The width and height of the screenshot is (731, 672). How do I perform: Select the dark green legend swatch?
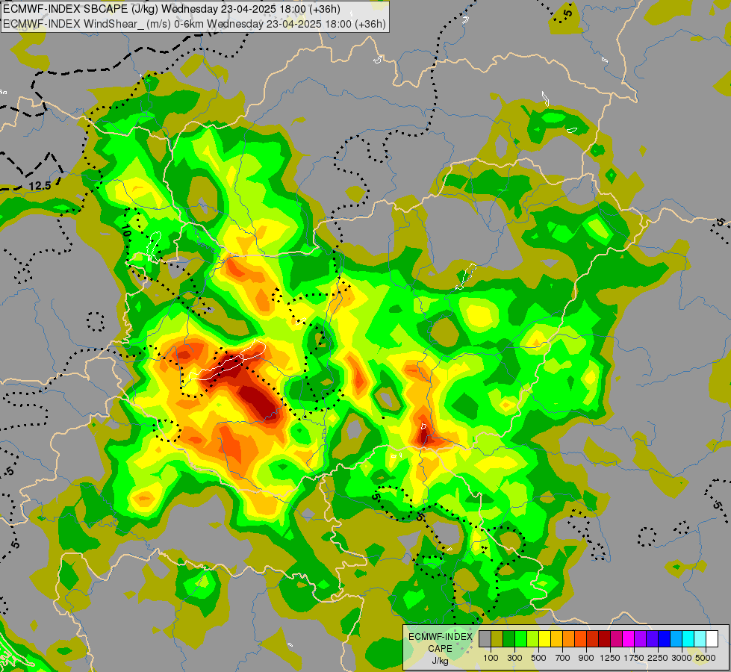[509, 638]
